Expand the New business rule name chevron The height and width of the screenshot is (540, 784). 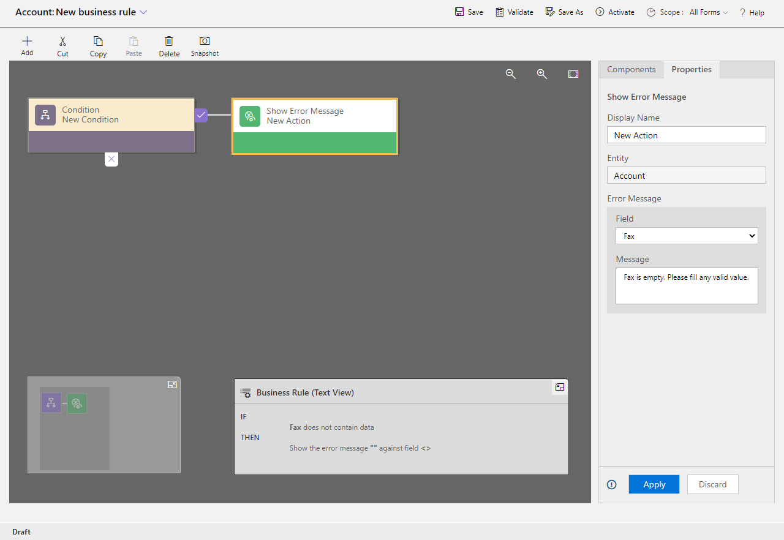click(x=143, y=12)
